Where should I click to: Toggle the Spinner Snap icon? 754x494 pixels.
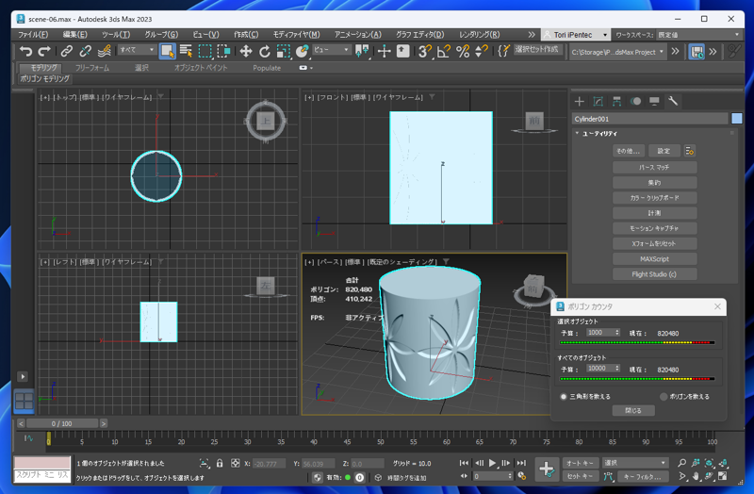pyautogui.click(x=482, y=51)
